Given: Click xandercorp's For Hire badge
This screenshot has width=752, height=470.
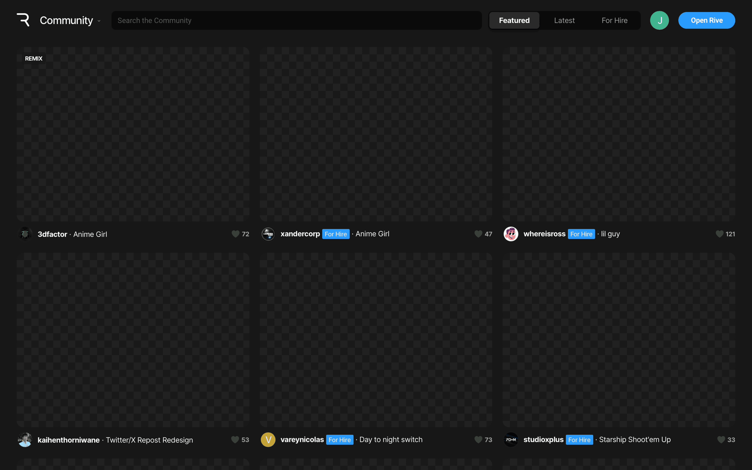Looking at the screenshot, I should point(336,234).
